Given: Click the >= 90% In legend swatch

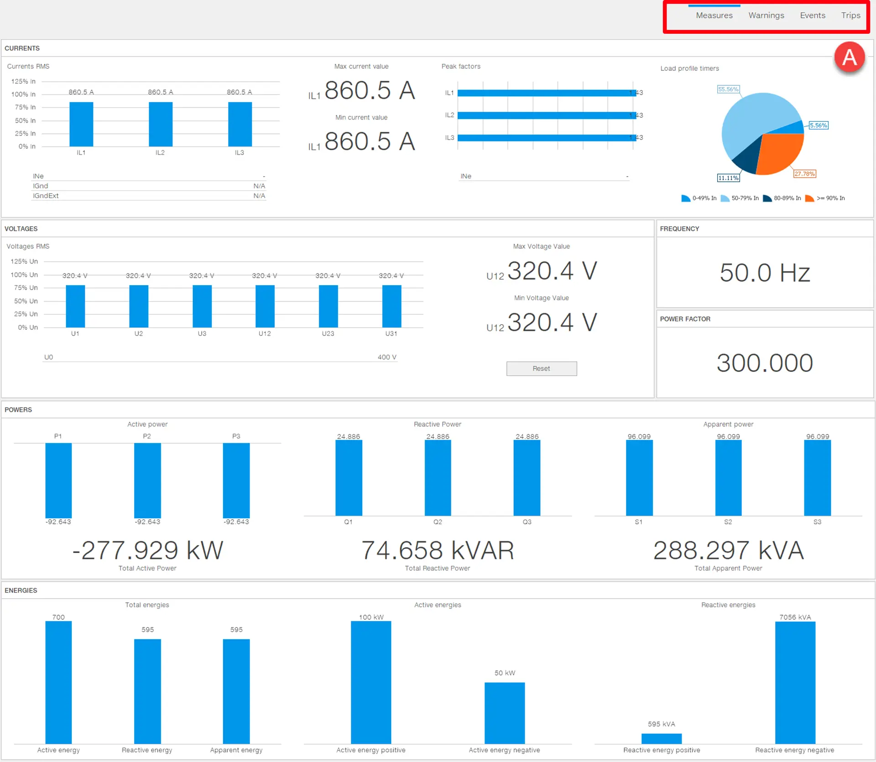Looking at the screenshot, I should (x=809, y=198).
